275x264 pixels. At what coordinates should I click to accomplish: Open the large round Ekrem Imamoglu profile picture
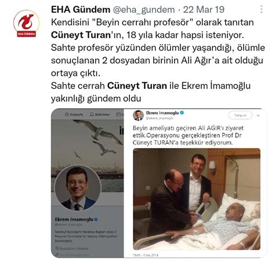point(78,188)
